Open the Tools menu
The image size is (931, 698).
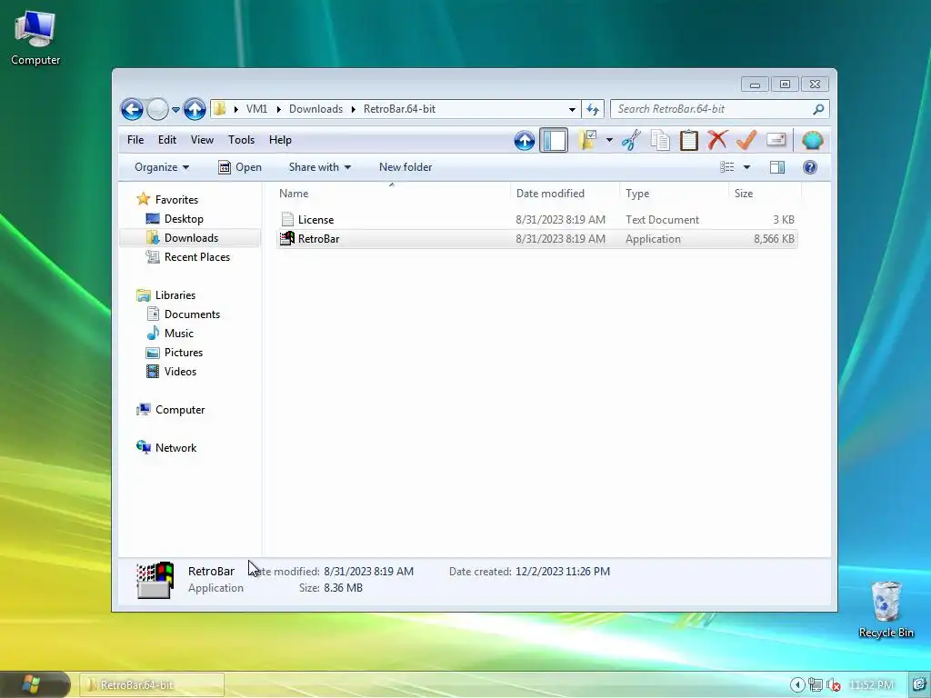pos(241,140)
